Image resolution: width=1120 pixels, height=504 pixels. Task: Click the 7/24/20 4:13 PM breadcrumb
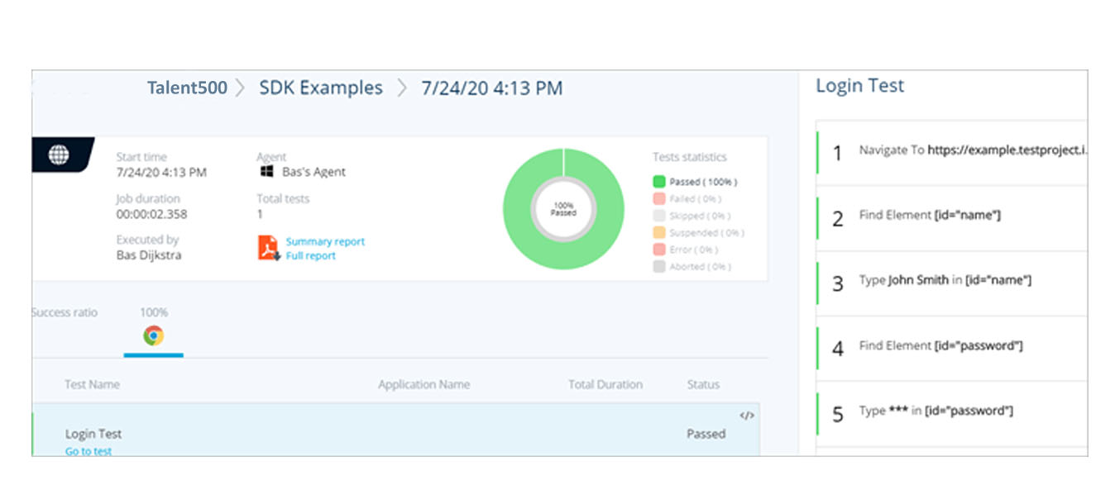coord(492,88)
